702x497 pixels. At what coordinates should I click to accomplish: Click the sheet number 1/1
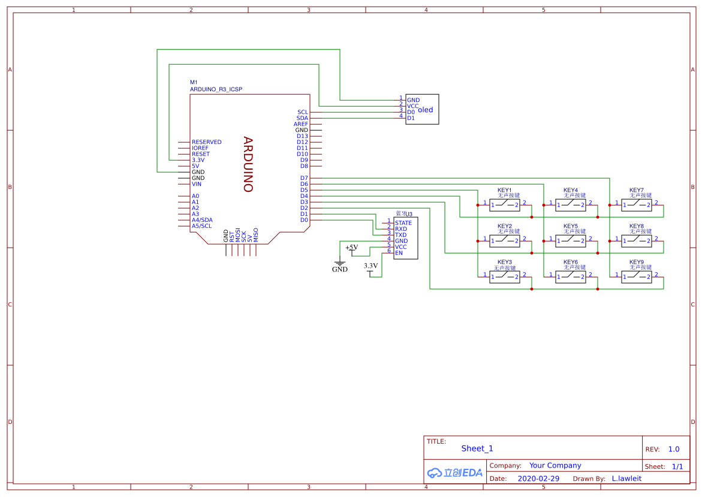point(677,466)
